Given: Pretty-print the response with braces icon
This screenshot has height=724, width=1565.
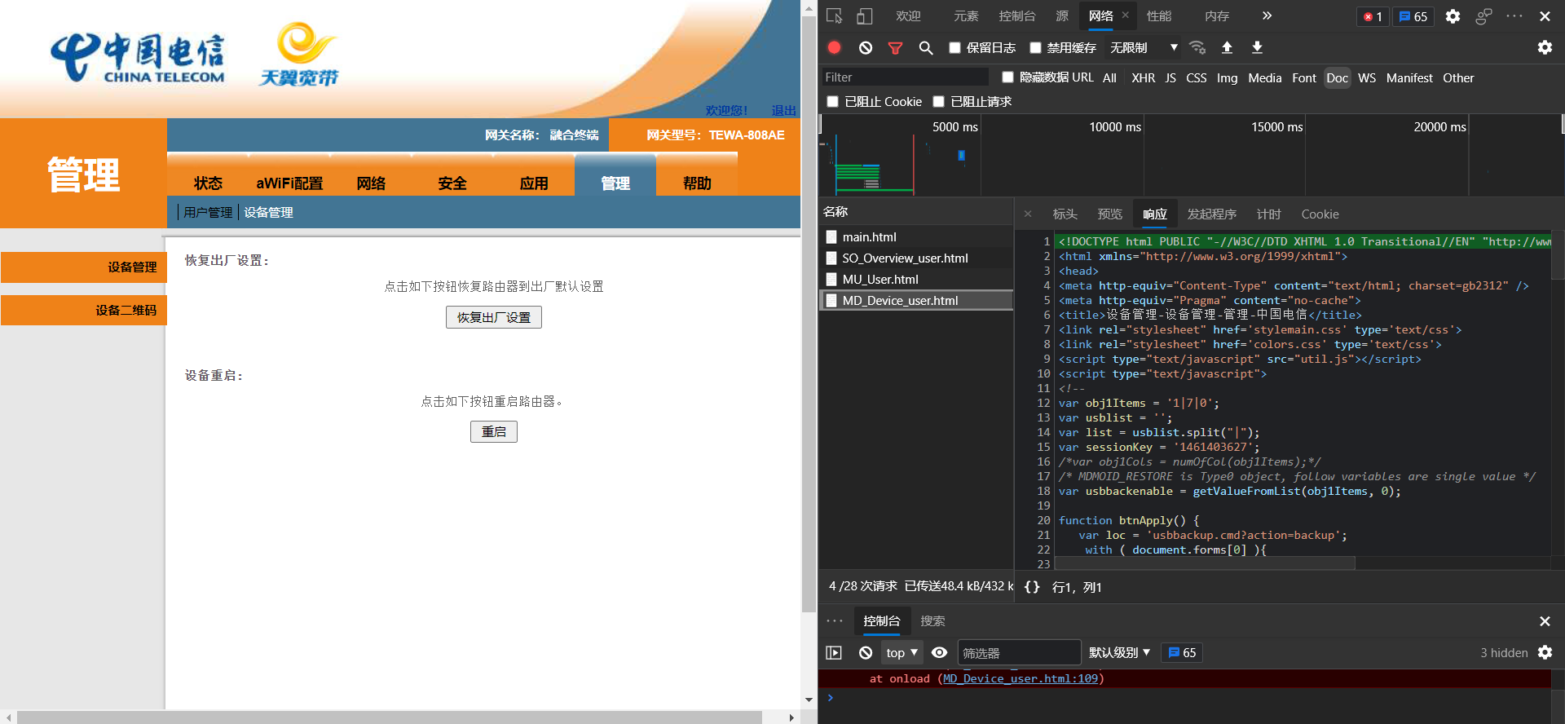Looking at the screenshot, I should [1032, 587].
